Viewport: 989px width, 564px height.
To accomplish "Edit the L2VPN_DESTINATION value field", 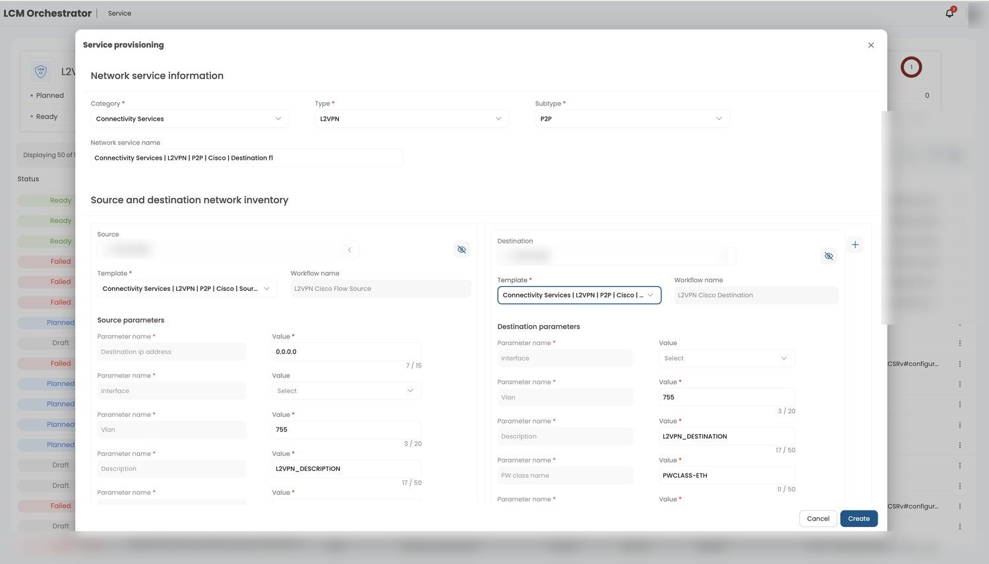I will (x=727, y=436).
